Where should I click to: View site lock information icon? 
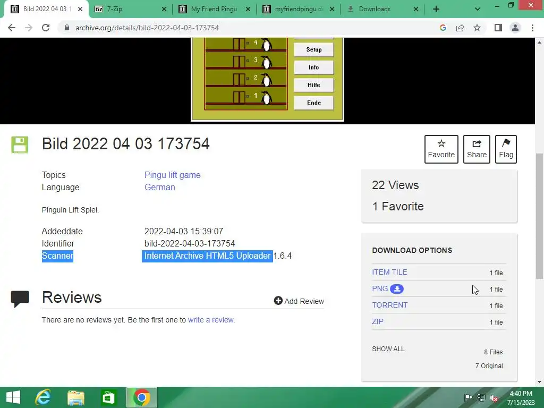pos(67,28)
